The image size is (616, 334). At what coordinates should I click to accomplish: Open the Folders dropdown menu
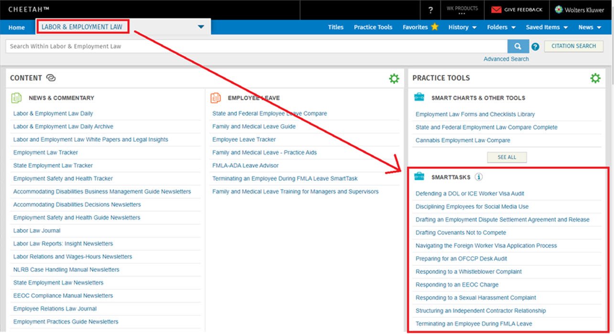[501, 27]
